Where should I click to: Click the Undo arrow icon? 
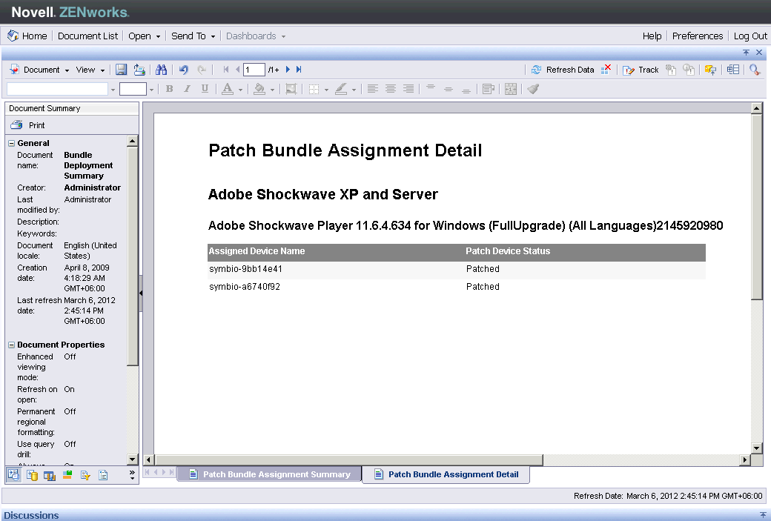[x=184, y=70]
